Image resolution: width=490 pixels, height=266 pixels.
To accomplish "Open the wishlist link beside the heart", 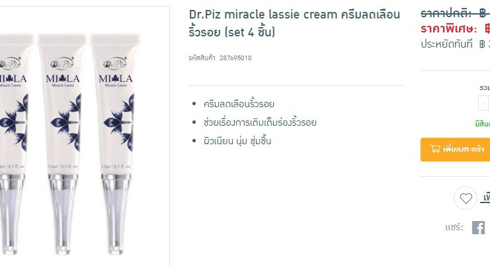I will 485,198.
